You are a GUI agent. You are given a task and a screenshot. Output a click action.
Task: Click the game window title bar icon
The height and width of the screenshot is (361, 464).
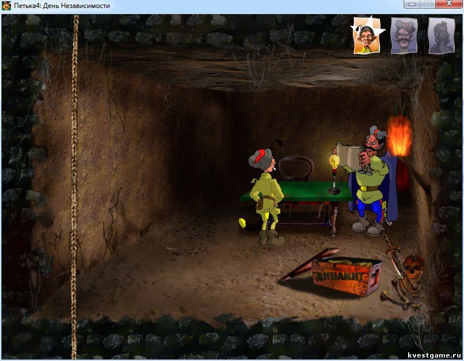[6, 6]
